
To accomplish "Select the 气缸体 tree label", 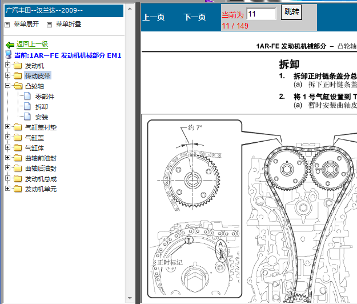I will coord(35,148).
